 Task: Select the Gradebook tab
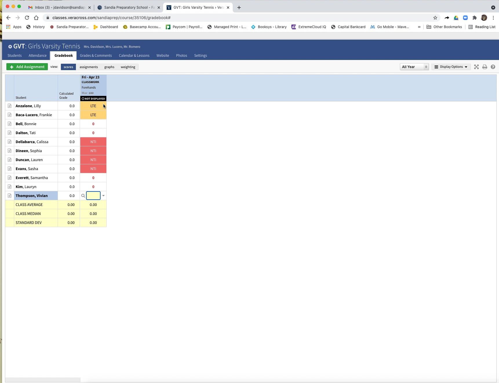tap(63, 56)
